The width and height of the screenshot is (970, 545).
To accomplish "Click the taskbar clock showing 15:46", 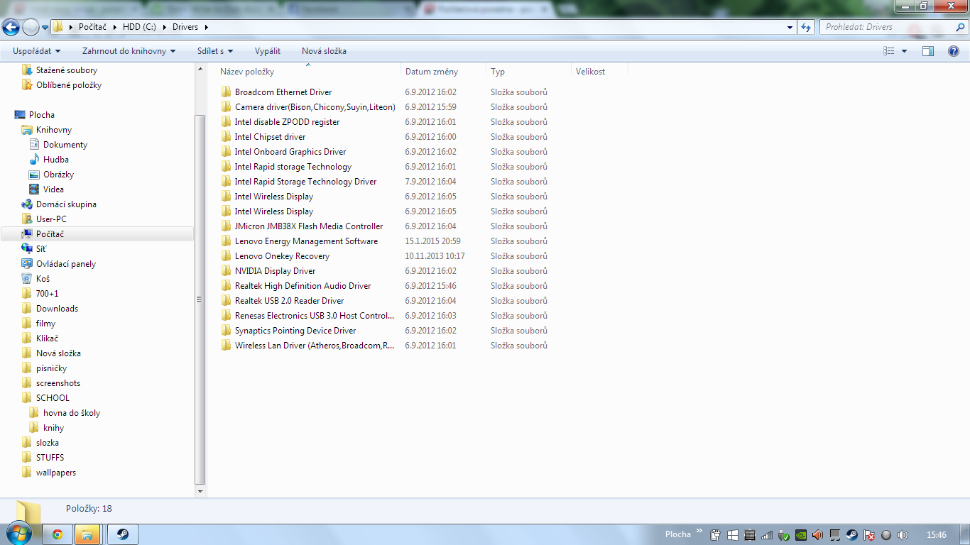I will (x=937, y=534).
